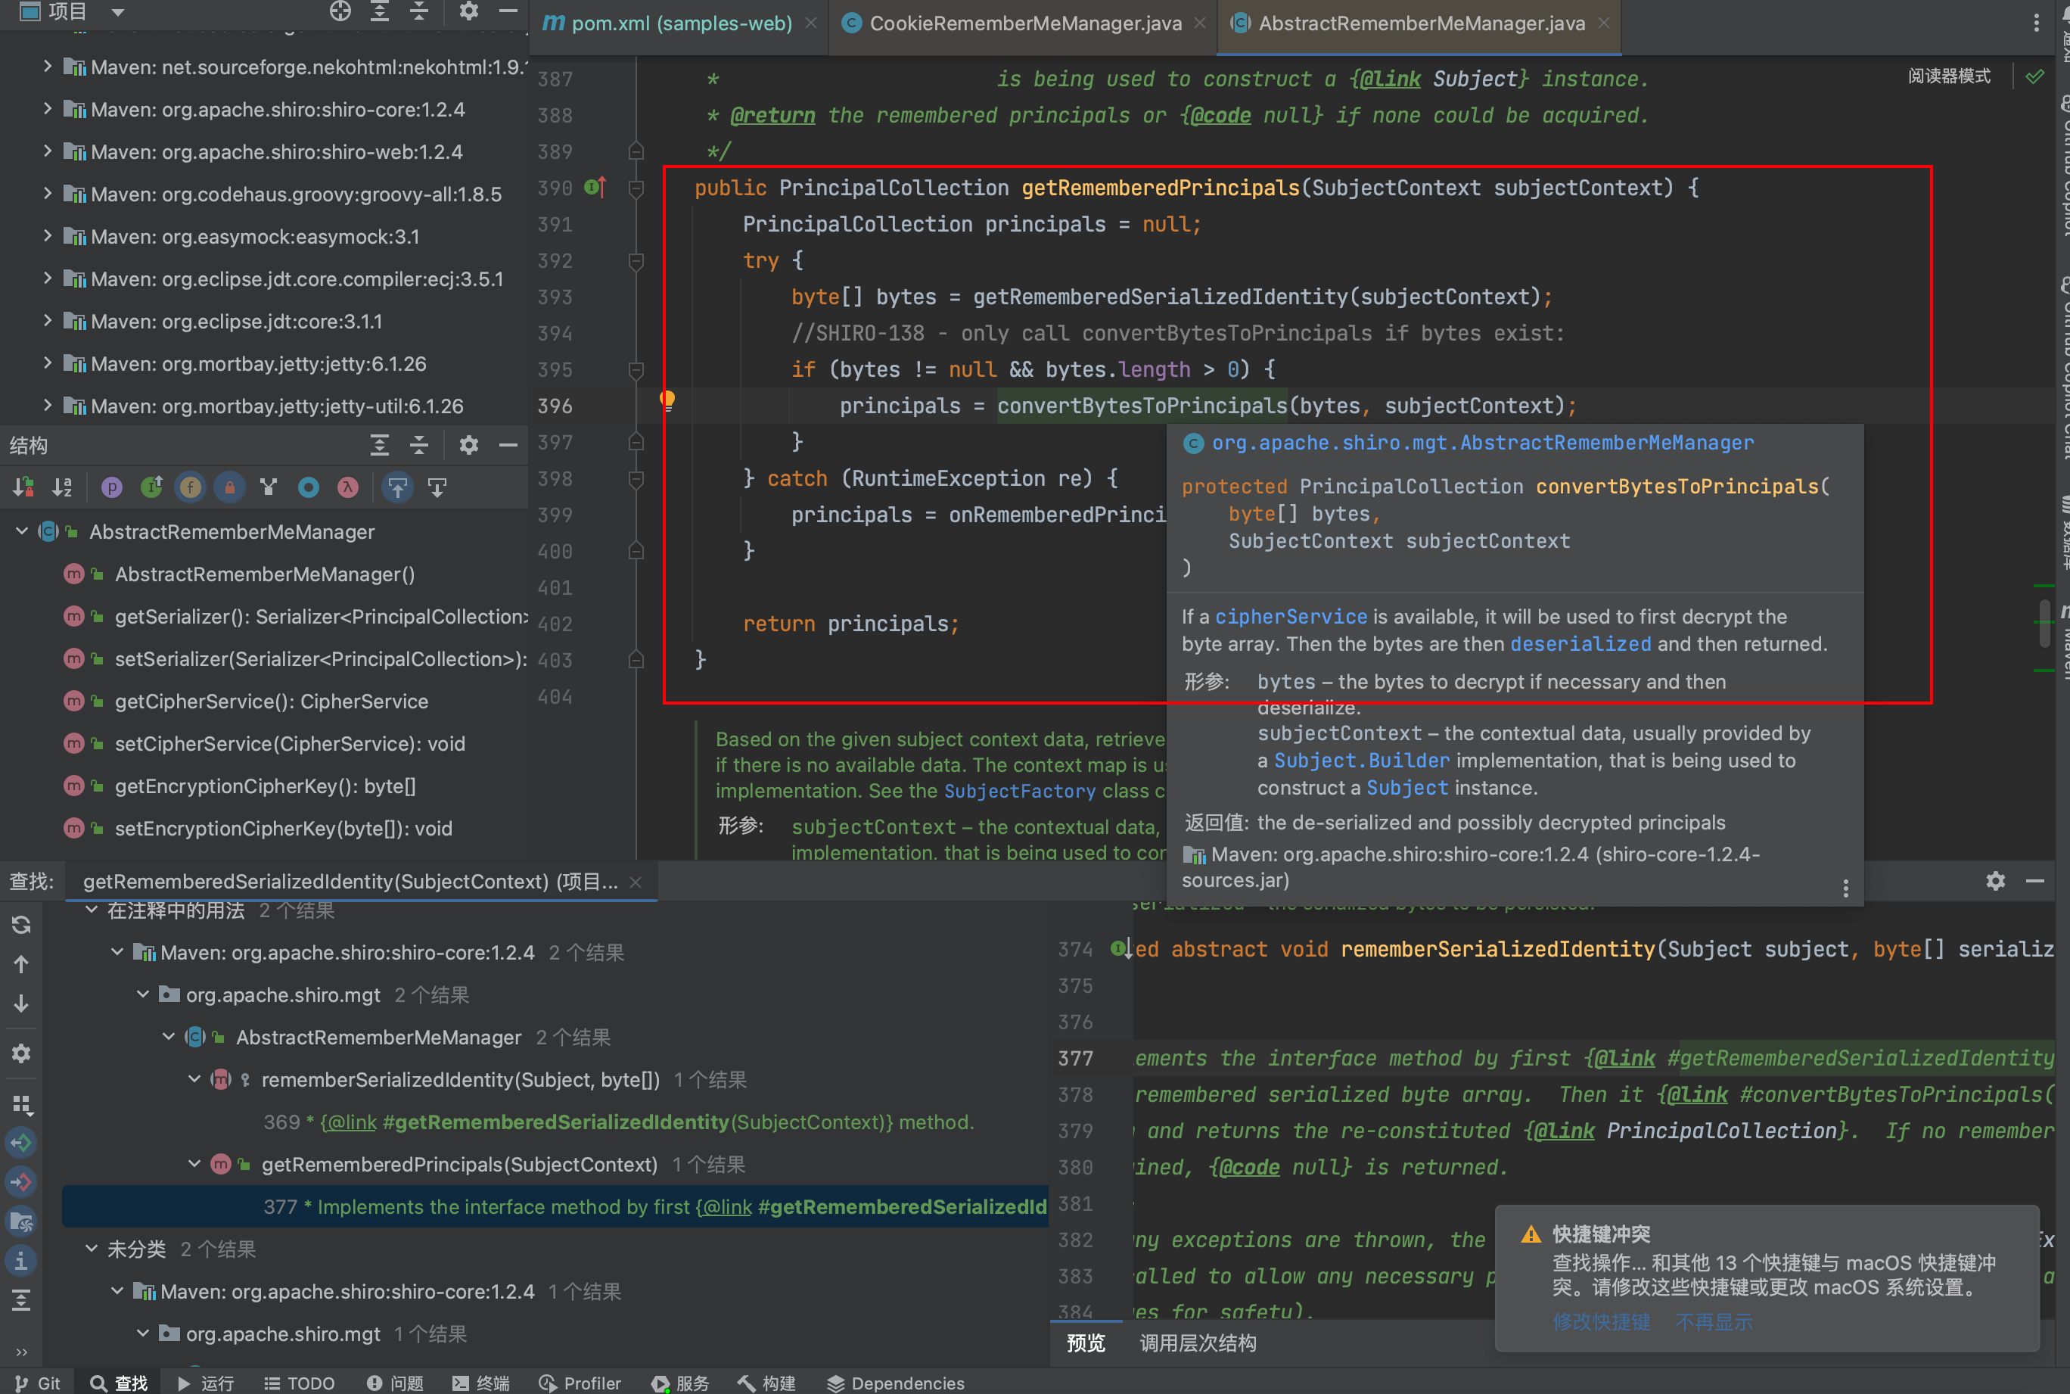The width and height of the screenshot is (2070, 1394).
Task: Click the group-by branching icon in Structure
Action: [269, 487]
